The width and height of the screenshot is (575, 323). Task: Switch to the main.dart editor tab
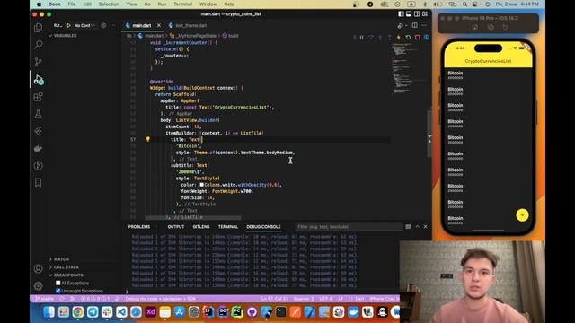tap(142, 25)
